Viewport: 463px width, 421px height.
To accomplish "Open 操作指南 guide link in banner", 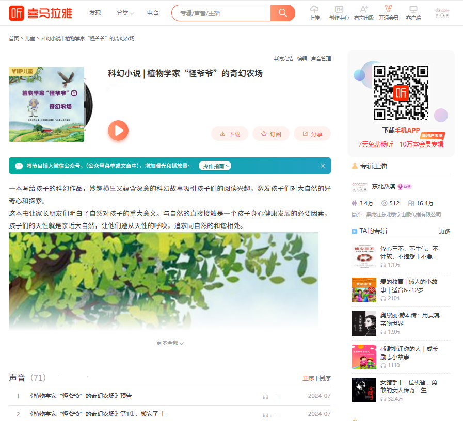I will 215,166.
